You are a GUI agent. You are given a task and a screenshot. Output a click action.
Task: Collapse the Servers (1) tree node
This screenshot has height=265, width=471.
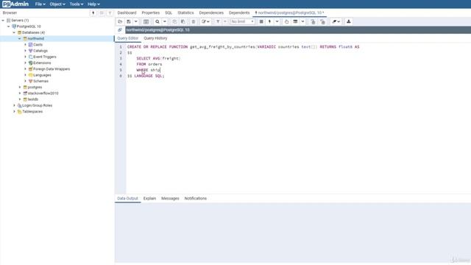tap(3, 21)
